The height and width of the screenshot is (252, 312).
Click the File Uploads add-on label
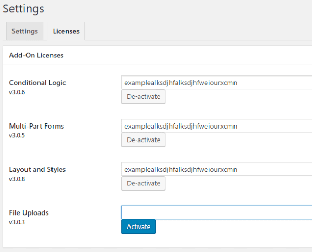pos(29,212)
